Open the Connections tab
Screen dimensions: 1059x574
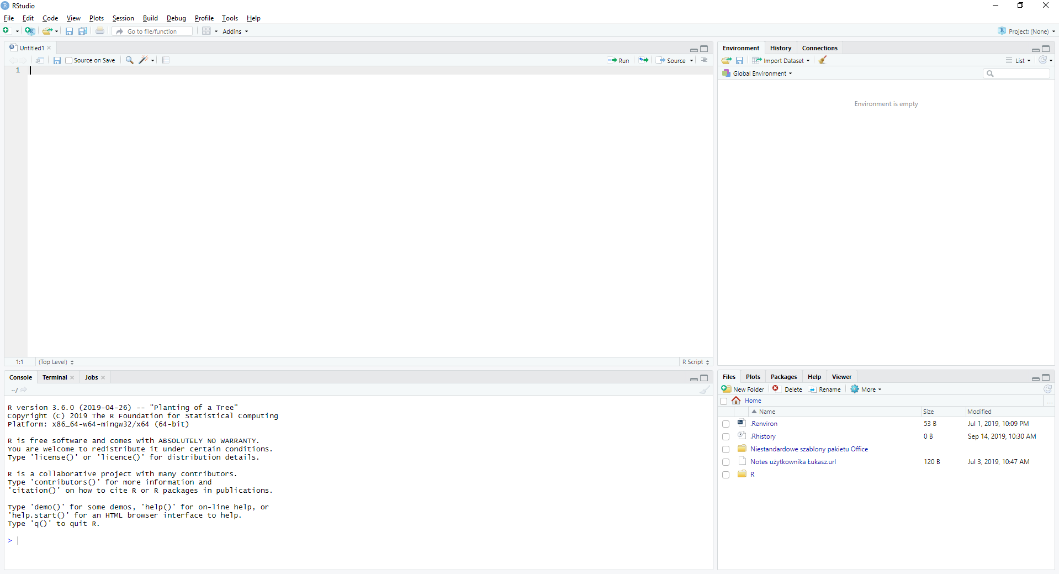pyautogui.click(x=819, y=48)
